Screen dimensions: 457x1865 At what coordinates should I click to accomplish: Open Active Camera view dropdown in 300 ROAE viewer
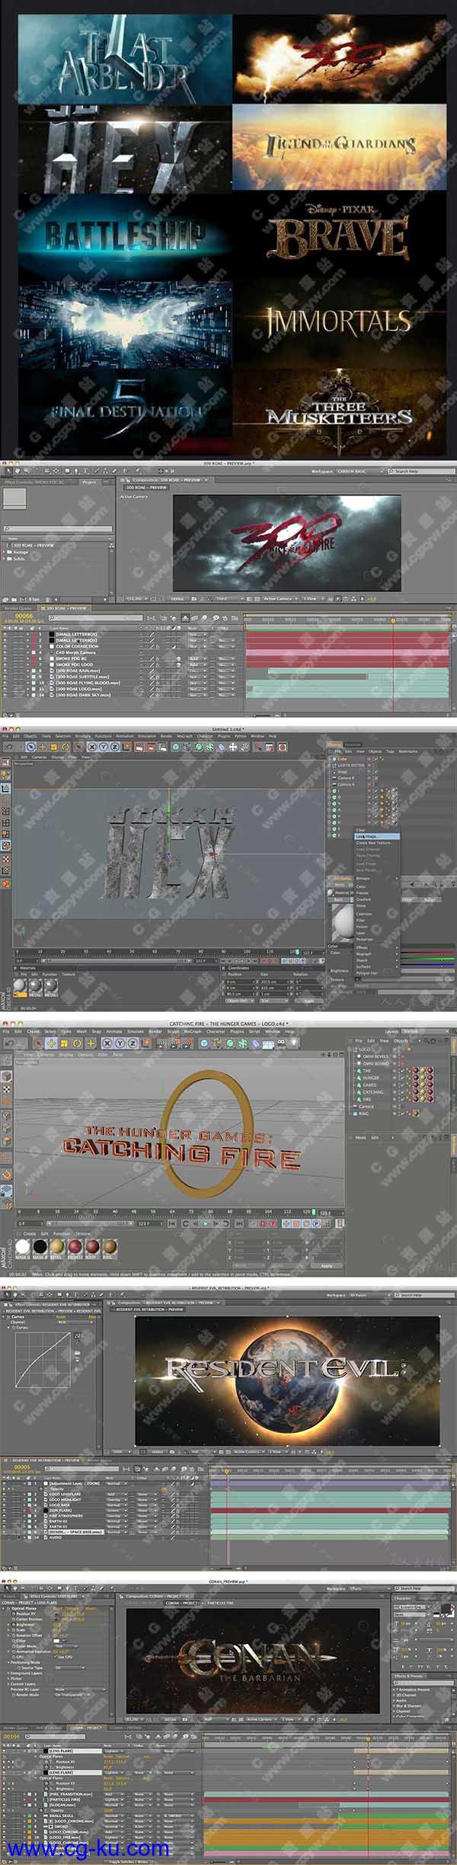pyautogui.click(x=280, y=598)
